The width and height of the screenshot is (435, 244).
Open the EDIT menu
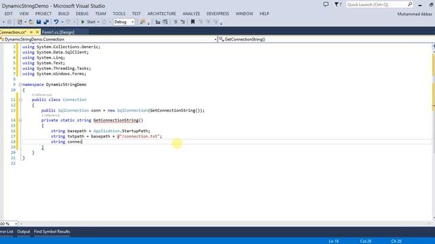point(9,14)
